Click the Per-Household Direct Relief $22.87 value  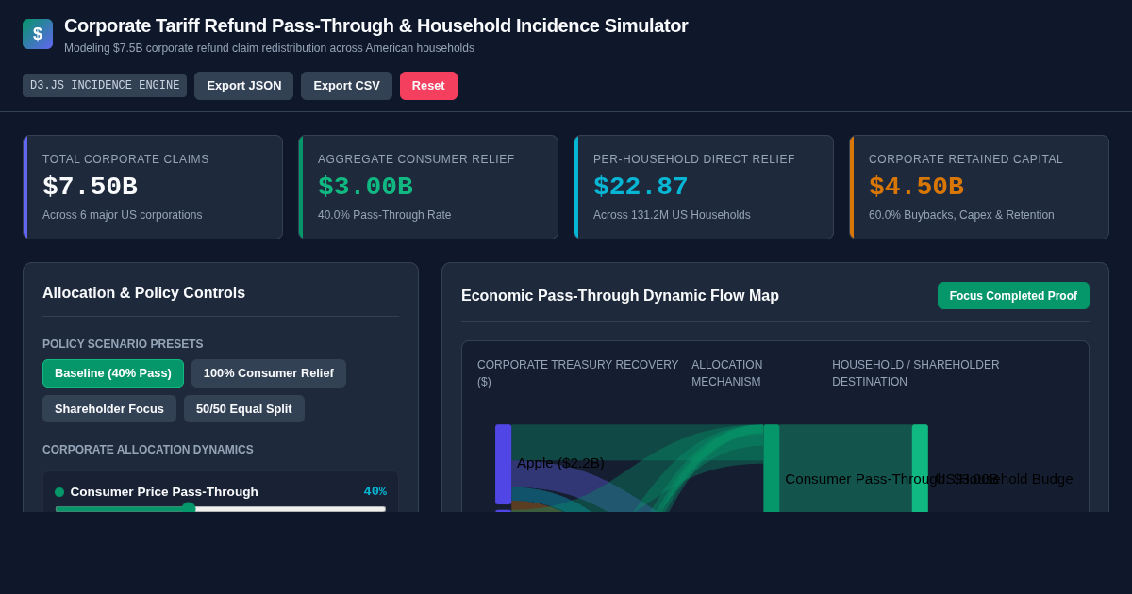click(x=641, y=187)
